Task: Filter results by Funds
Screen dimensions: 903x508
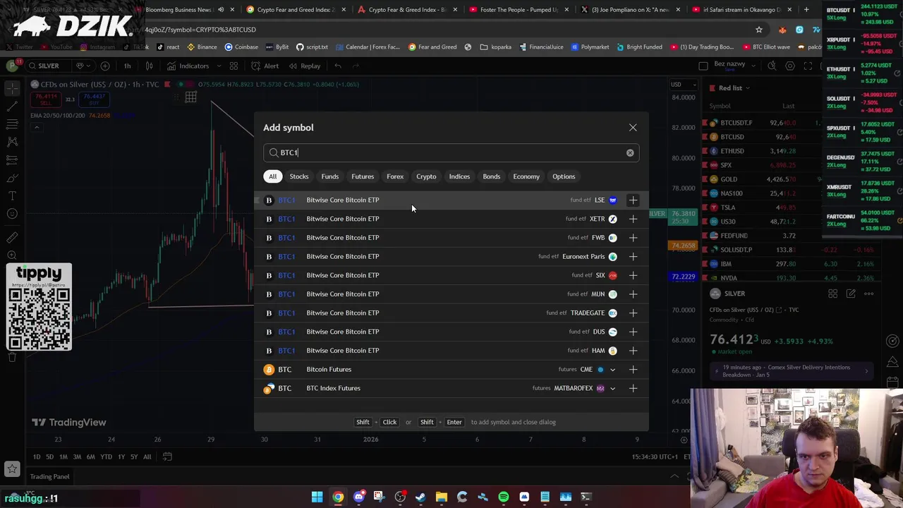Action: pos(330,176)
